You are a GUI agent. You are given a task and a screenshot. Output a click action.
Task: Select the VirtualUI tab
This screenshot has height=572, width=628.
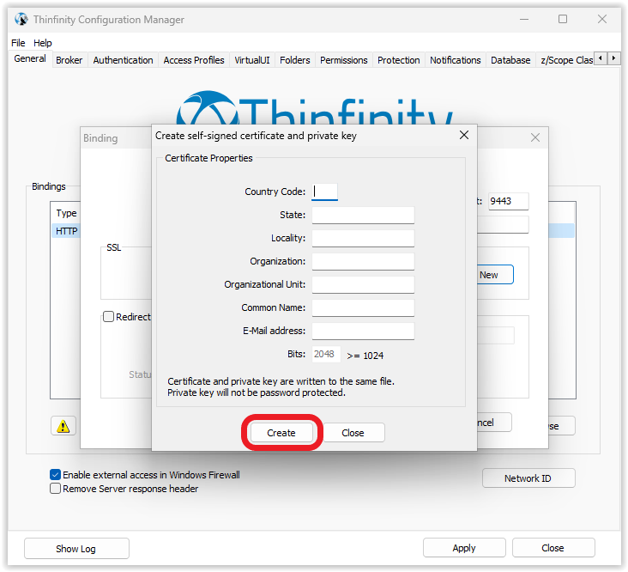click(252, 60)
